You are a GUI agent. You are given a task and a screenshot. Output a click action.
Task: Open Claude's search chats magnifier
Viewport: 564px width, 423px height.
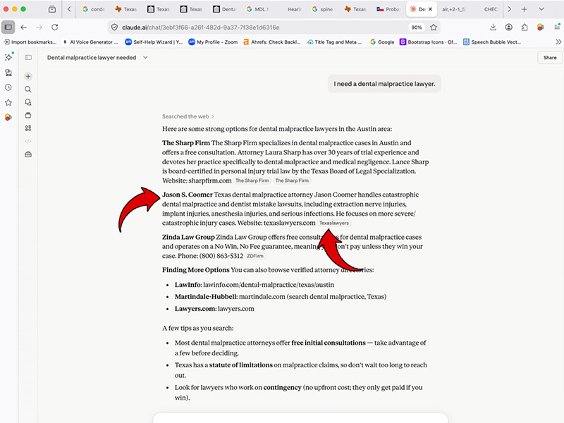28,90
